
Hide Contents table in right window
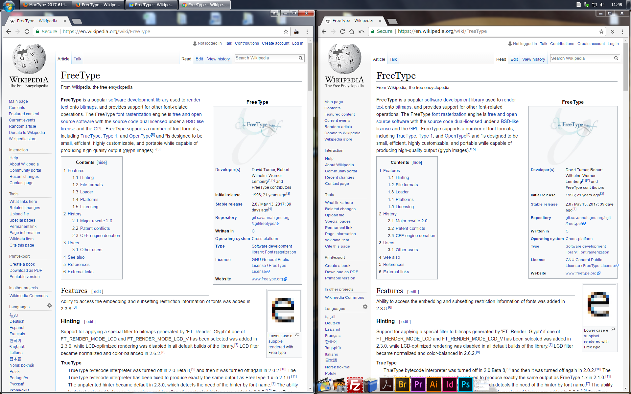[x=416, y=163]
